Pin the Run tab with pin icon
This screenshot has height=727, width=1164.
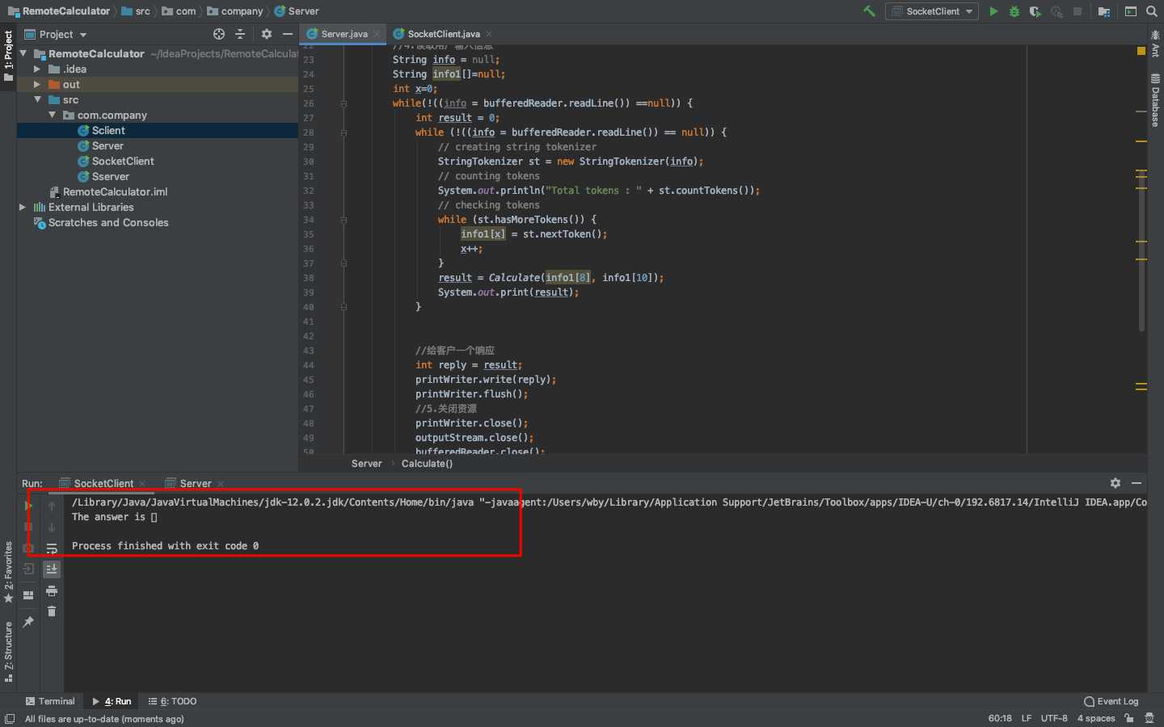pyautogui.click(x=28, y=621)
